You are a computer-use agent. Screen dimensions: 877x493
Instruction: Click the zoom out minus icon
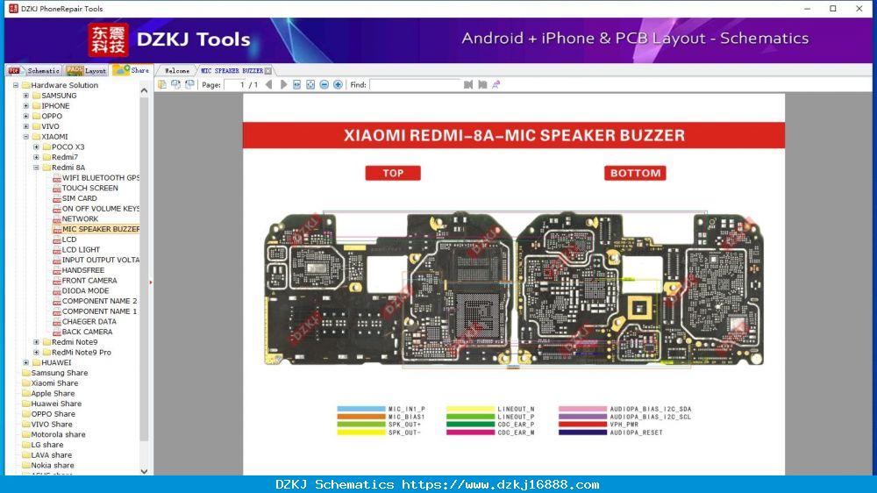click(x=324, y=84)
